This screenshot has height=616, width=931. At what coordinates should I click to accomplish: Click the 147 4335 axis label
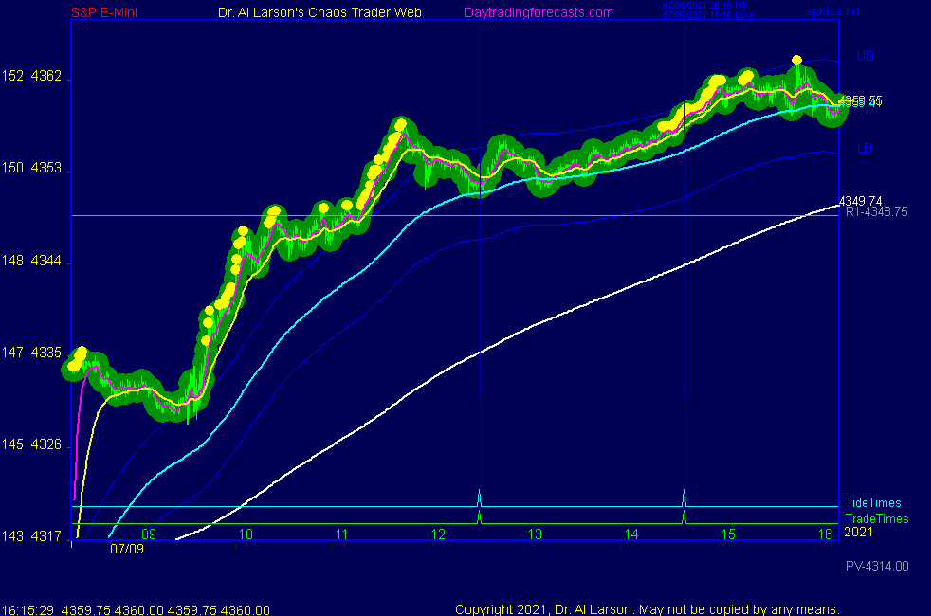[x=31, y=353]
